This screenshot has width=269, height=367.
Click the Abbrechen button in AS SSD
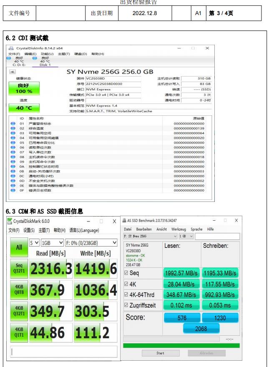[207, 353]
